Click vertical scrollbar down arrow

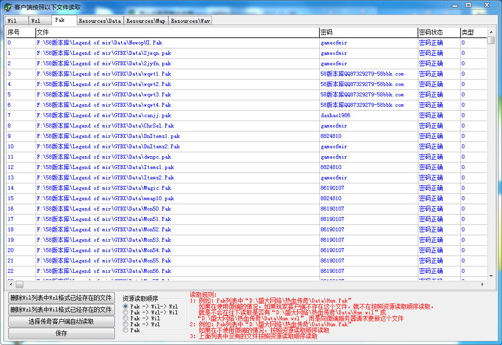(x=491, y=276)
